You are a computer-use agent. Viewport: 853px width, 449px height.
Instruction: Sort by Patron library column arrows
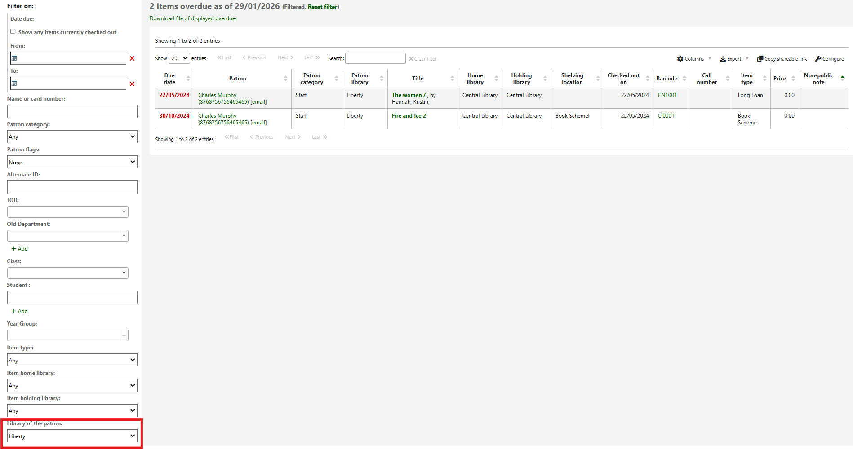[382, 79]
